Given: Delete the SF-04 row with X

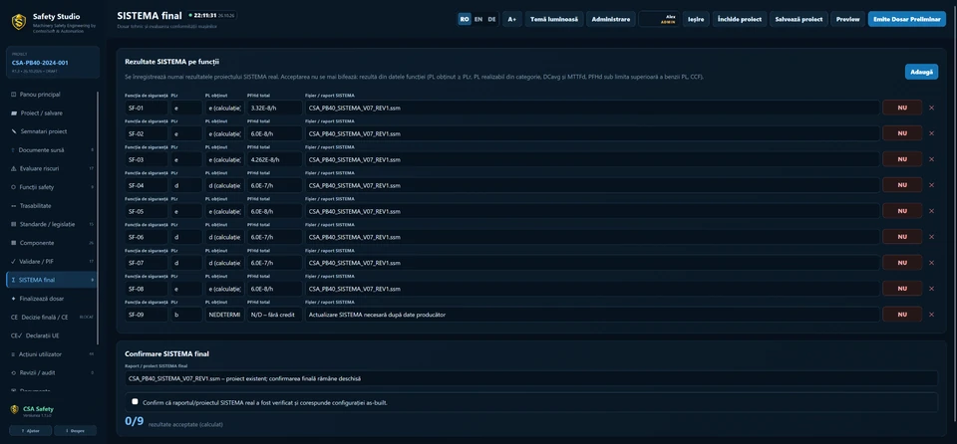Looking at the screenshot, I should pyautogui.click(x=931, y=185).
